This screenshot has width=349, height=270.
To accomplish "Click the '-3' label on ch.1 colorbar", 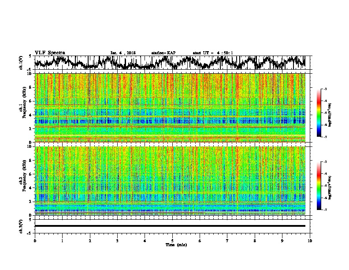I will click(x=325, y=89).
